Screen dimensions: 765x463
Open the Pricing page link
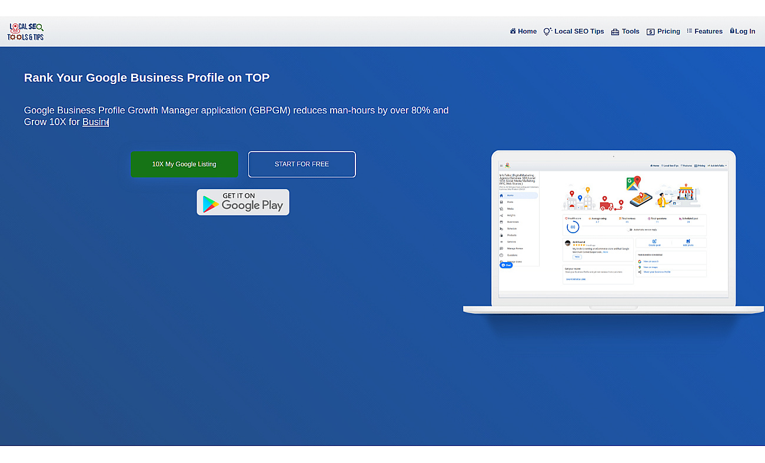click(x=663, y=31)
